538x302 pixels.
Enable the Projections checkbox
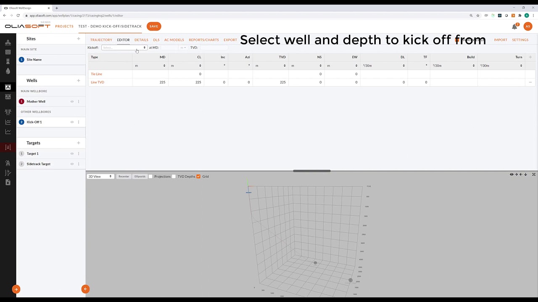151,177
